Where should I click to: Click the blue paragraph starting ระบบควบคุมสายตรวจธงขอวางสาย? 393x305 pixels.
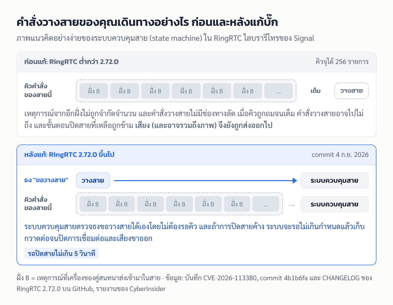point(194,232)
